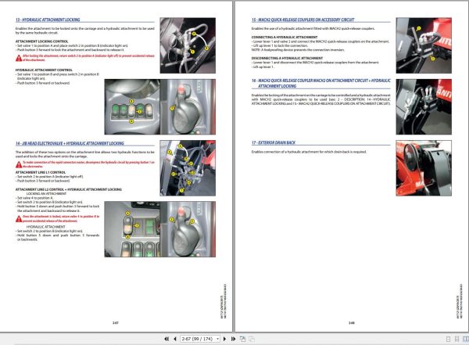
Task: Click section 14 jib head hoses photo
Action: 188,168
